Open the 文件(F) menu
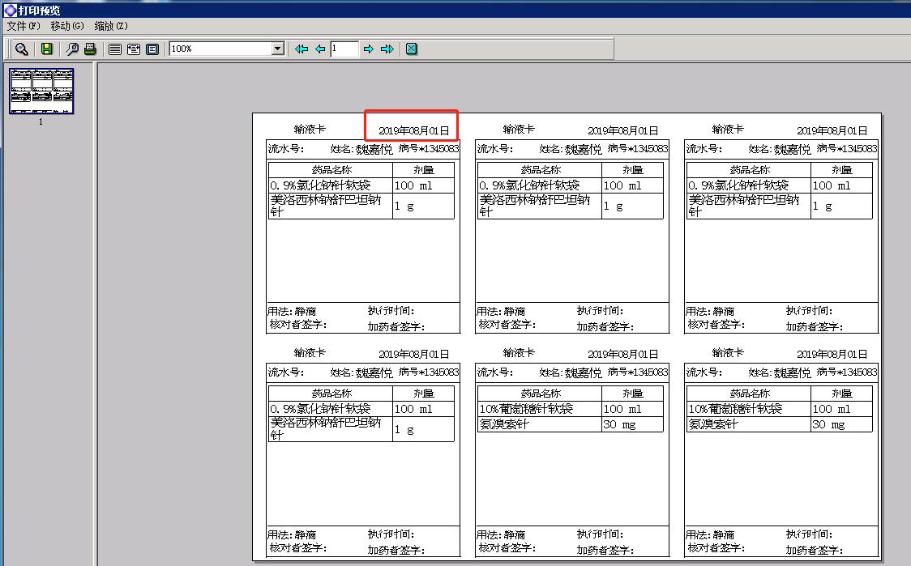The image size is (911, 566). pos(24,26)
